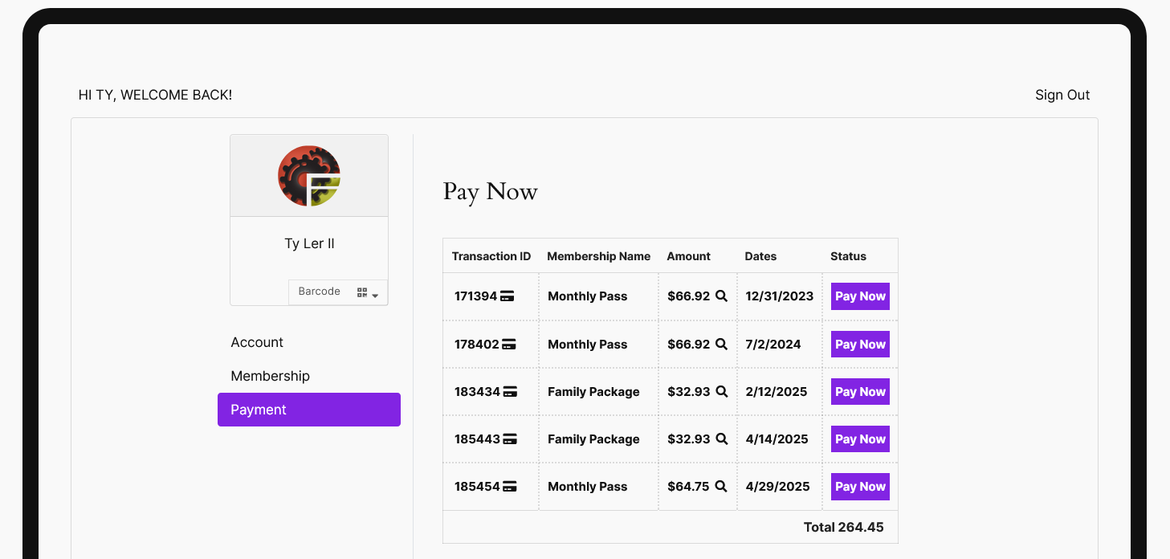Image resolution: width=1170 pixels, height=559 pixels.
Task: Click magnifier beside the $64.75 amount
Action: (x=721, y=487)
